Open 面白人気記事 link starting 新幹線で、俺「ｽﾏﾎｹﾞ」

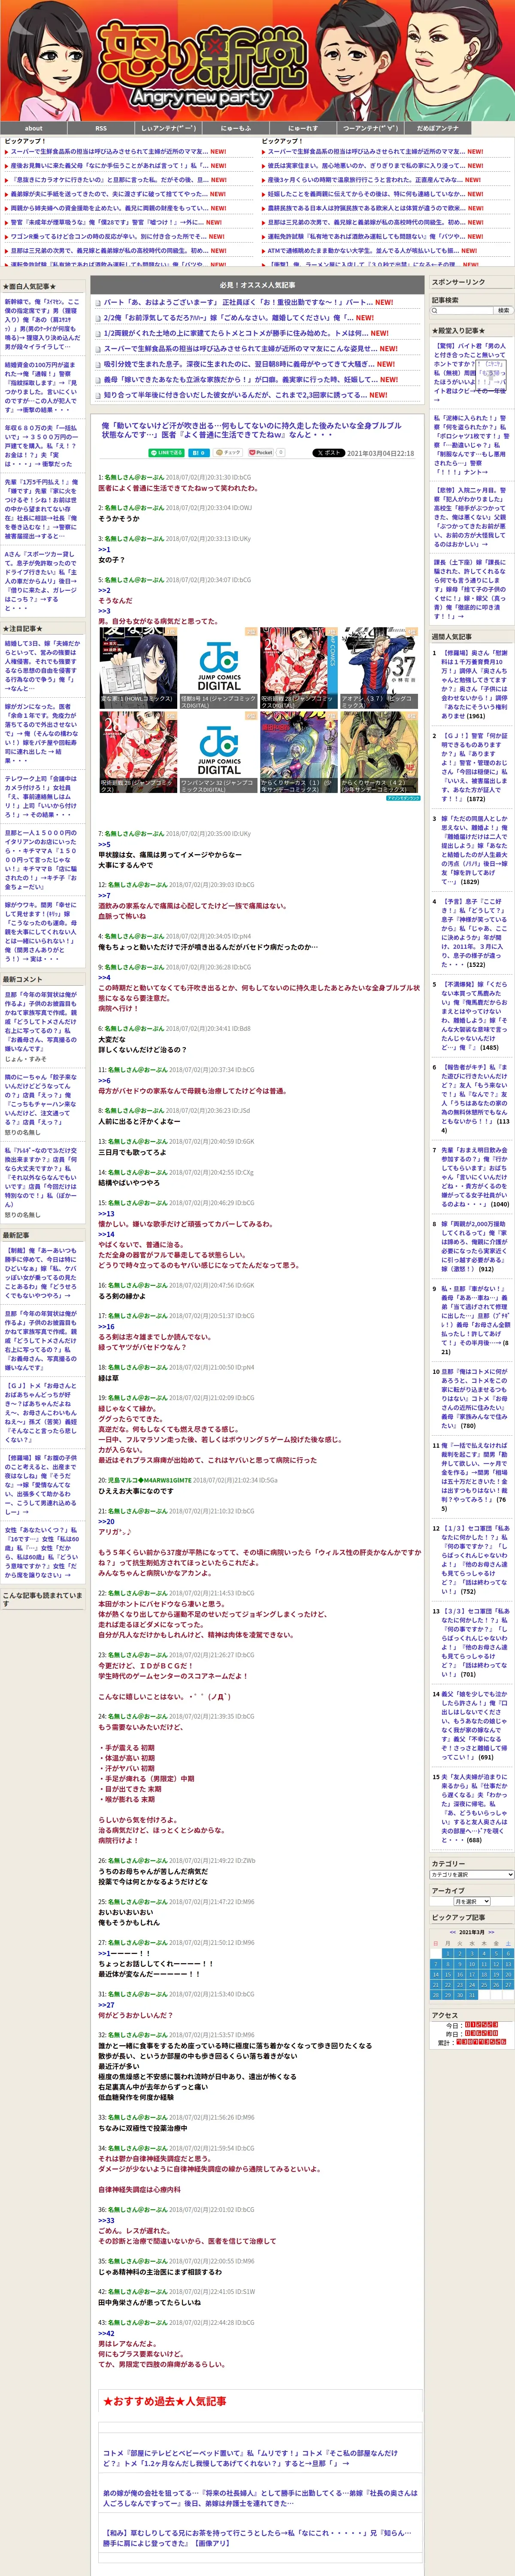42,325
